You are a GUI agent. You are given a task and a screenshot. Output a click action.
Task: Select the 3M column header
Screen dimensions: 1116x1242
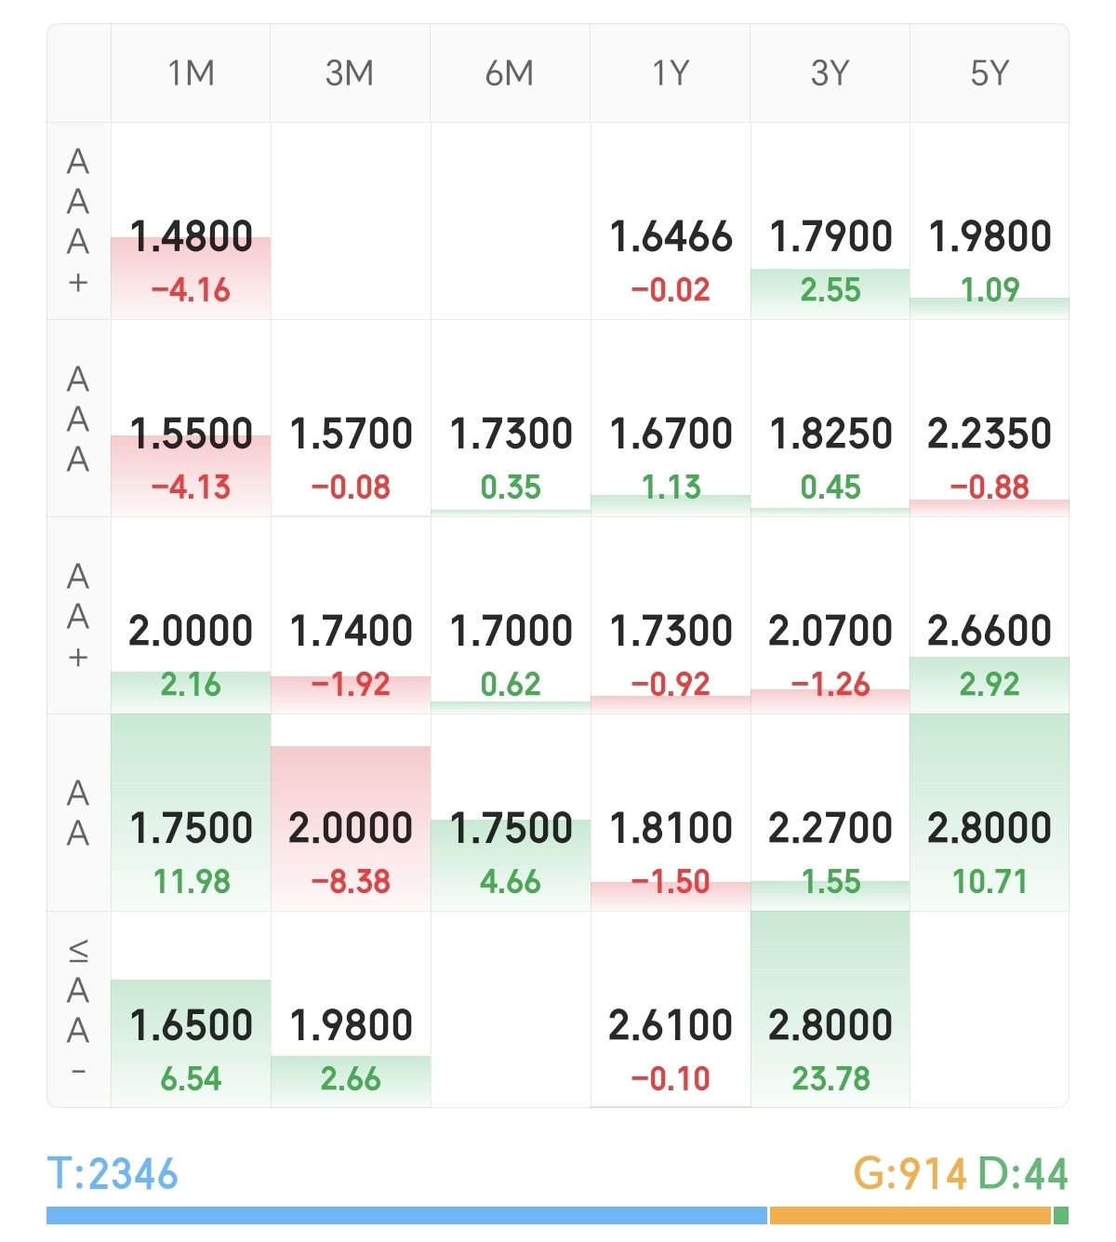point(350,73)
